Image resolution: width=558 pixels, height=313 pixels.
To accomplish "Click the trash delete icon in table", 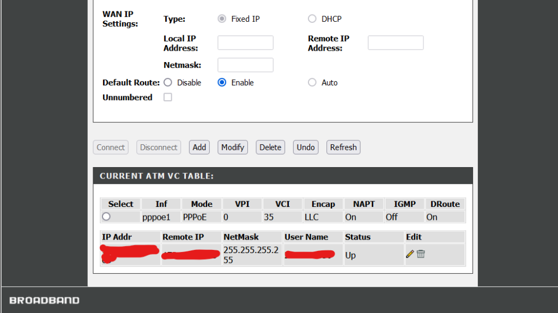I will click(421, 254).
